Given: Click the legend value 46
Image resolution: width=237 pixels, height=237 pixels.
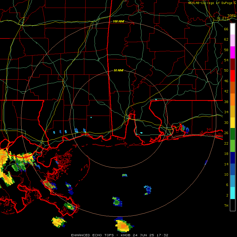Looking at the screenshot, I should [x=226, y=81].
